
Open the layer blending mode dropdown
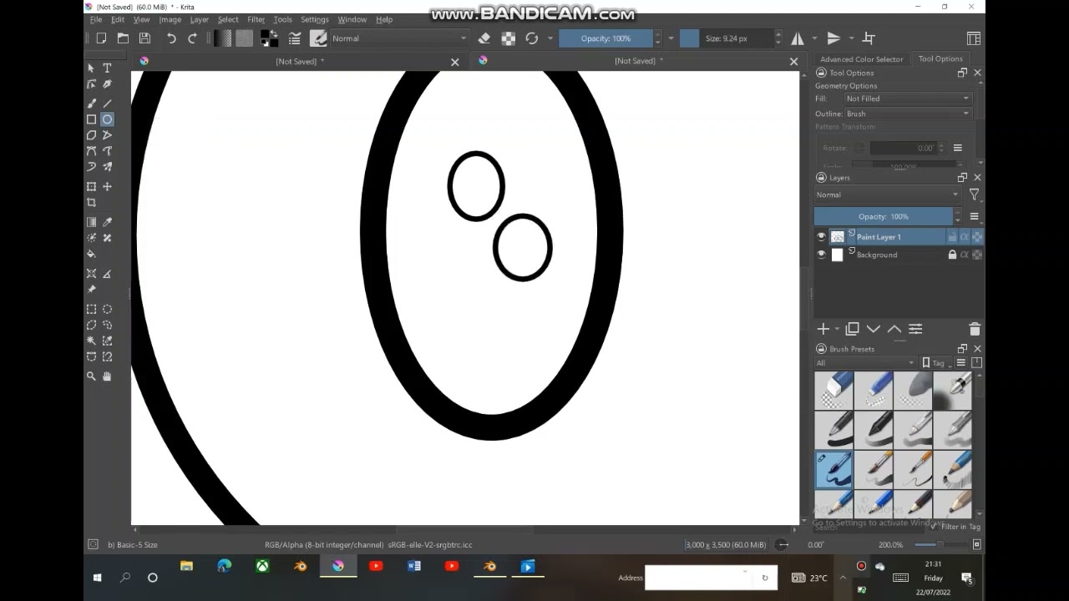click(888, 194)
